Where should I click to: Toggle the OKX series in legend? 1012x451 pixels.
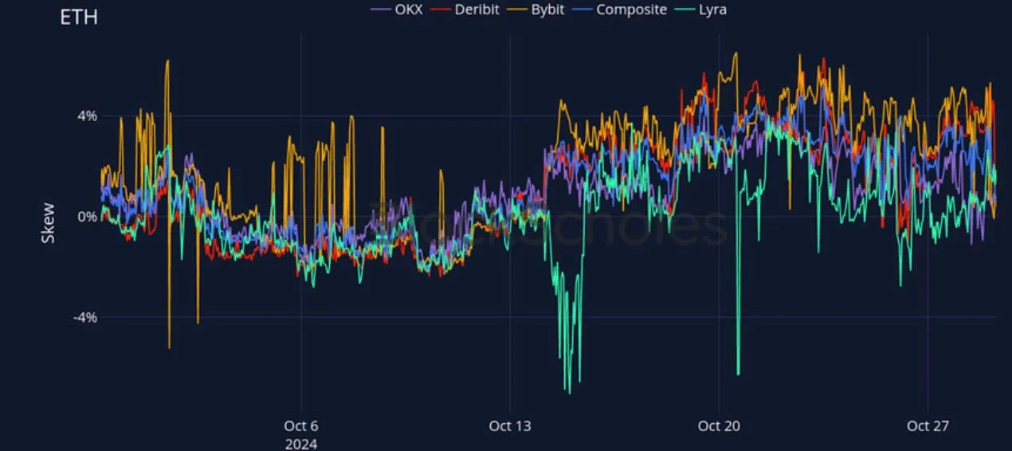[x=397, y=10]
